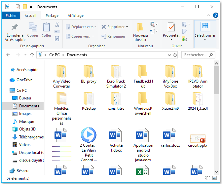Switch to details view in status bar
Screen dimensions: 222x184
coord(207,178)
